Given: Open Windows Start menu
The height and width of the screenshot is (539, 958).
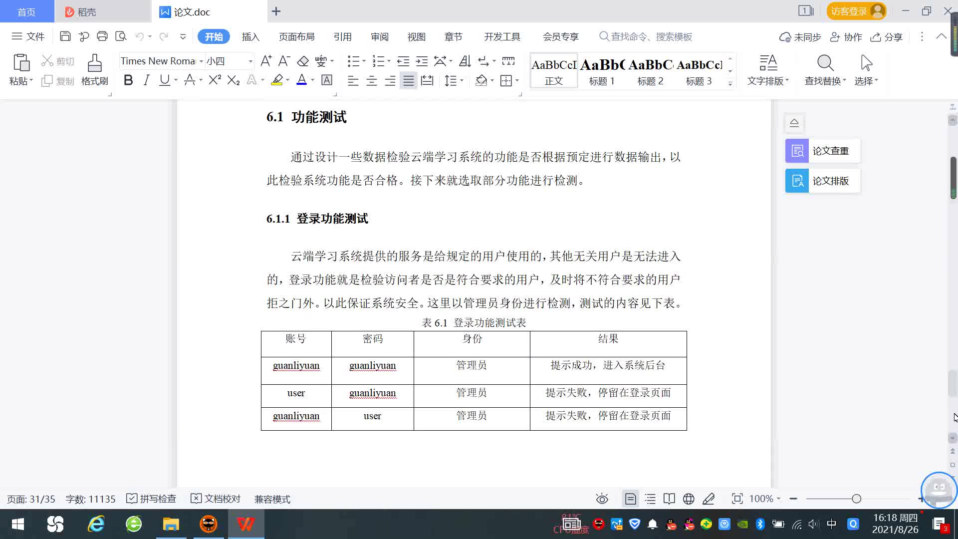Looking at the screenshot, I should coord(18,524).
